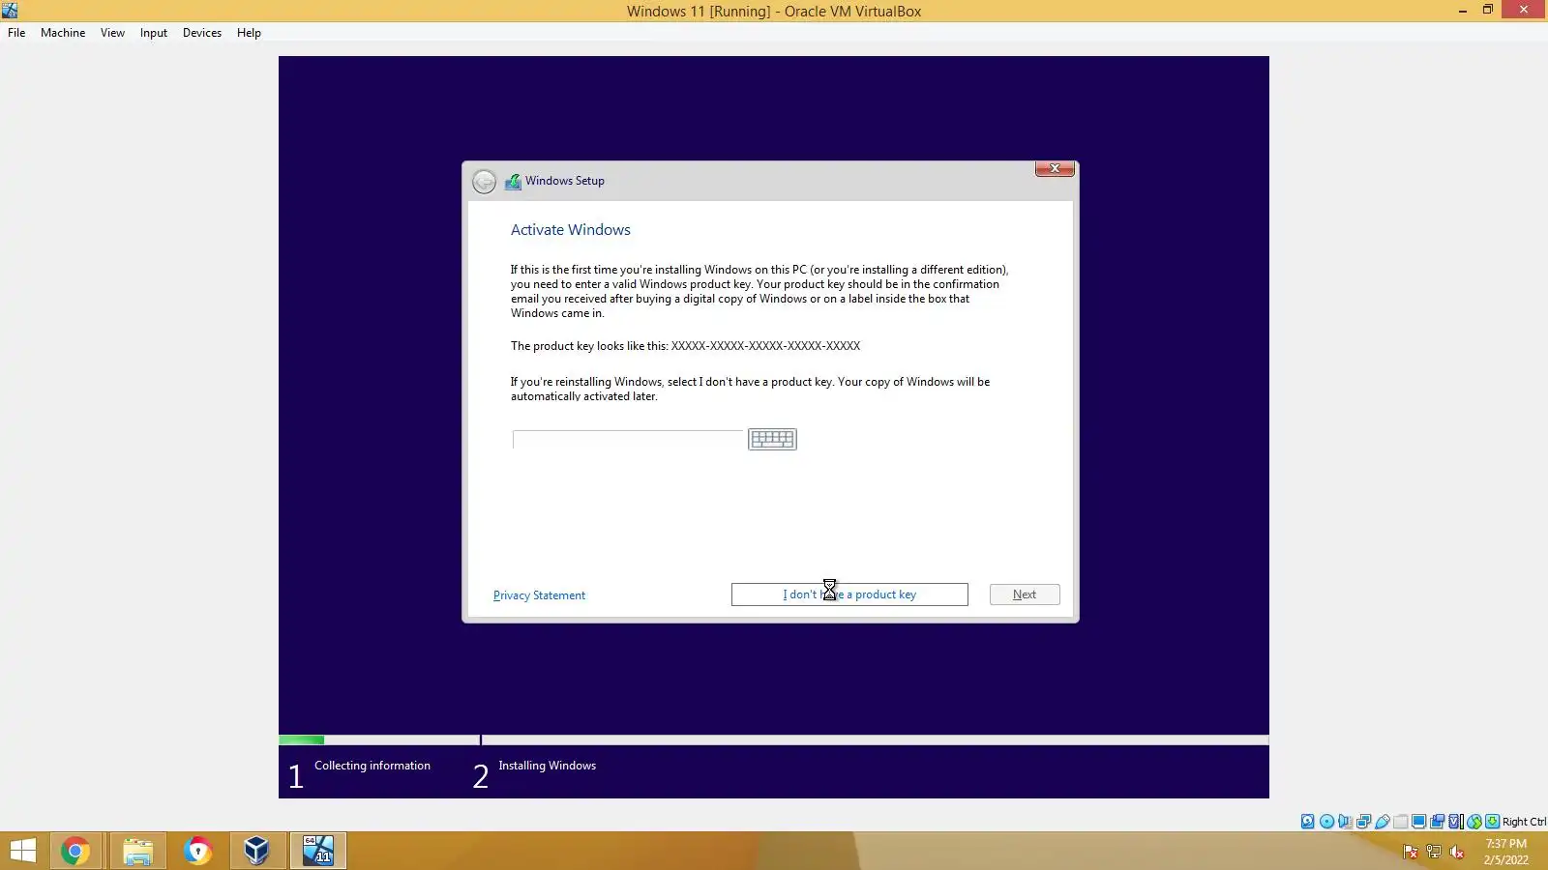Click the VirtualBox title bar icon
Viewport: 1548px width, 870px height.
click(x=10, y=11)
